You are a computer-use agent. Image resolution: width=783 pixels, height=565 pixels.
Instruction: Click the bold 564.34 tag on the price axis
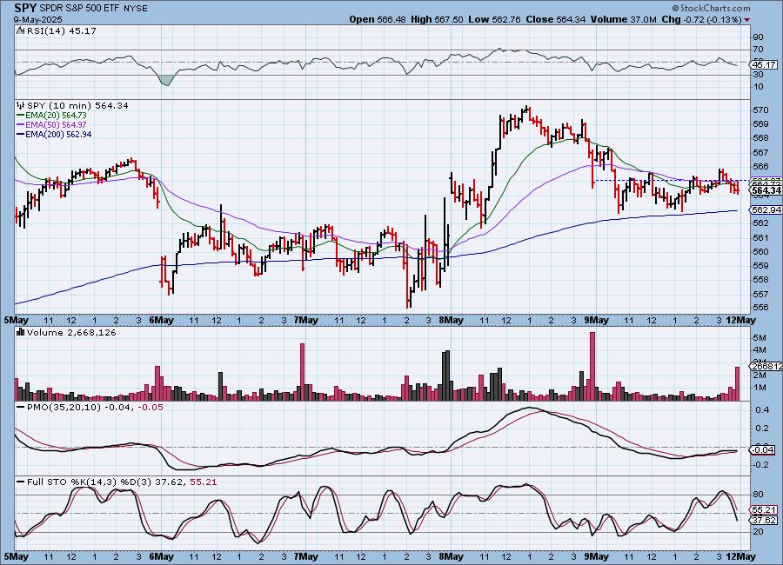click(x=766, y=190)
